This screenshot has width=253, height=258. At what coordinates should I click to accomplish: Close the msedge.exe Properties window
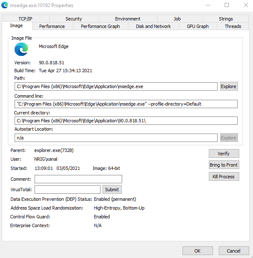tap(246, 5)
